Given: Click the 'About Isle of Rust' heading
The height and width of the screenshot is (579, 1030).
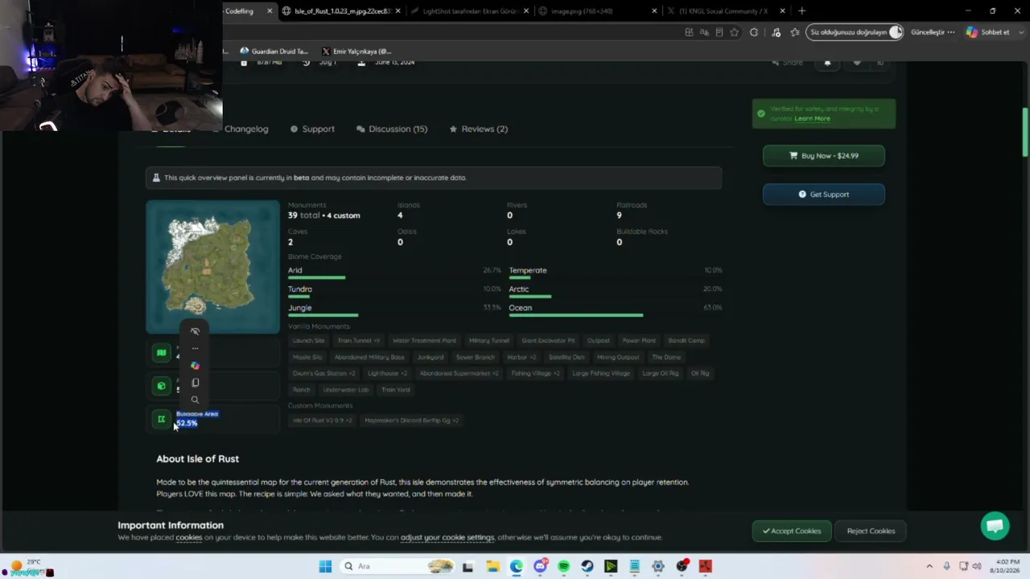Looking at the screenshot, I should click(198, 458).
